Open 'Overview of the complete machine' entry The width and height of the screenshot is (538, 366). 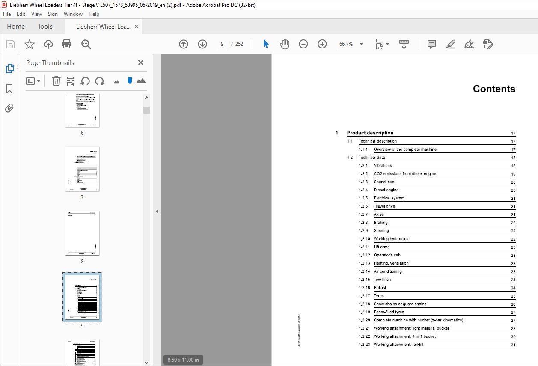pyautogui.click(x=405, y=149)
